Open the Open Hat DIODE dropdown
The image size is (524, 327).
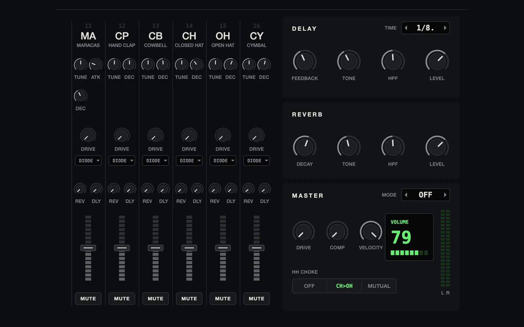(x=223, y=161)
